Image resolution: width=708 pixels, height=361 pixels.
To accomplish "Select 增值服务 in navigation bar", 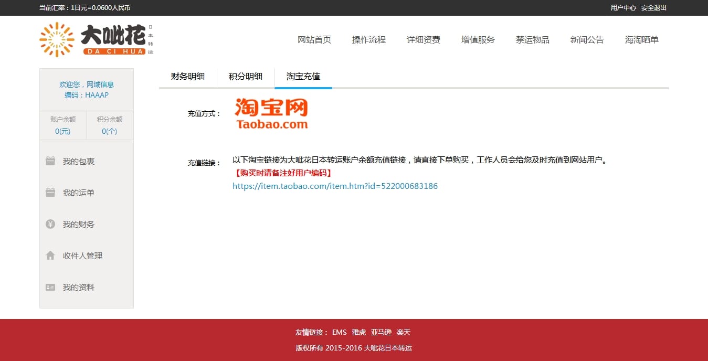I will coord(478,40).
